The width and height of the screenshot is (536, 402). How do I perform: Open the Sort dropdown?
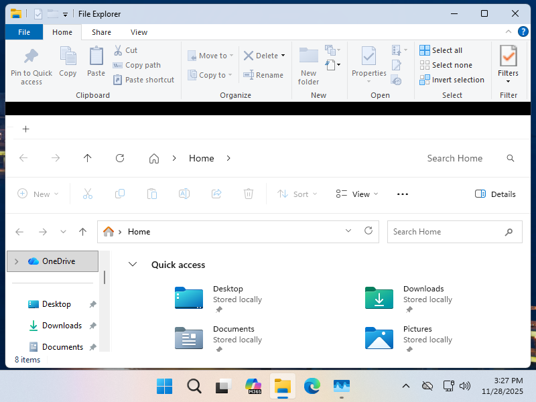tap(297, 194)
